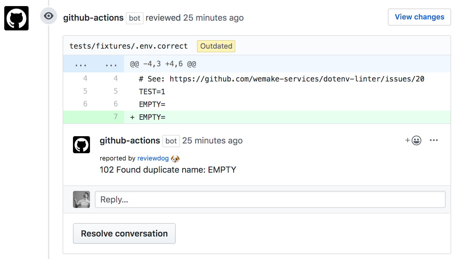Click github-actions name in the comment
Screen dimensions: 456x259
coord(130,141)
